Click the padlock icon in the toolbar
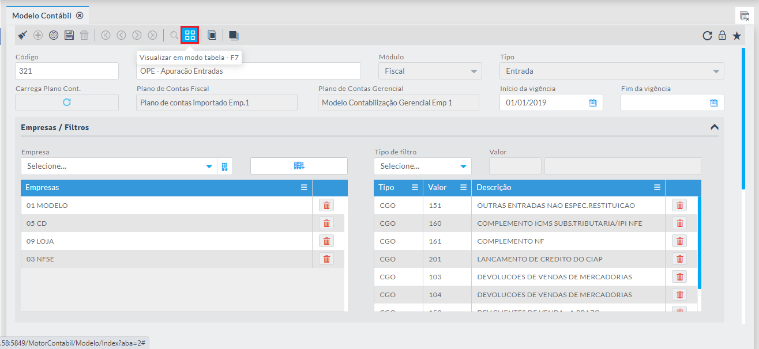759x349 pixels. 722,36
